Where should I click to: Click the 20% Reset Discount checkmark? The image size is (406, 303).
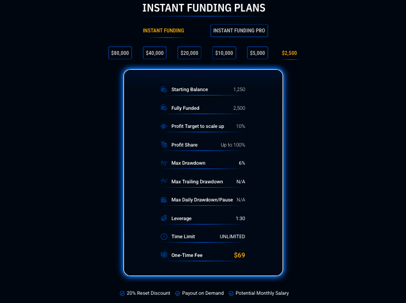pos(122,294)
